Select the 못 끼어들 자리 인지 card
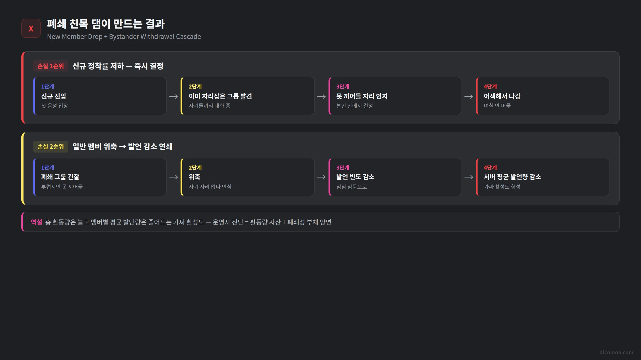 (395, 96)
